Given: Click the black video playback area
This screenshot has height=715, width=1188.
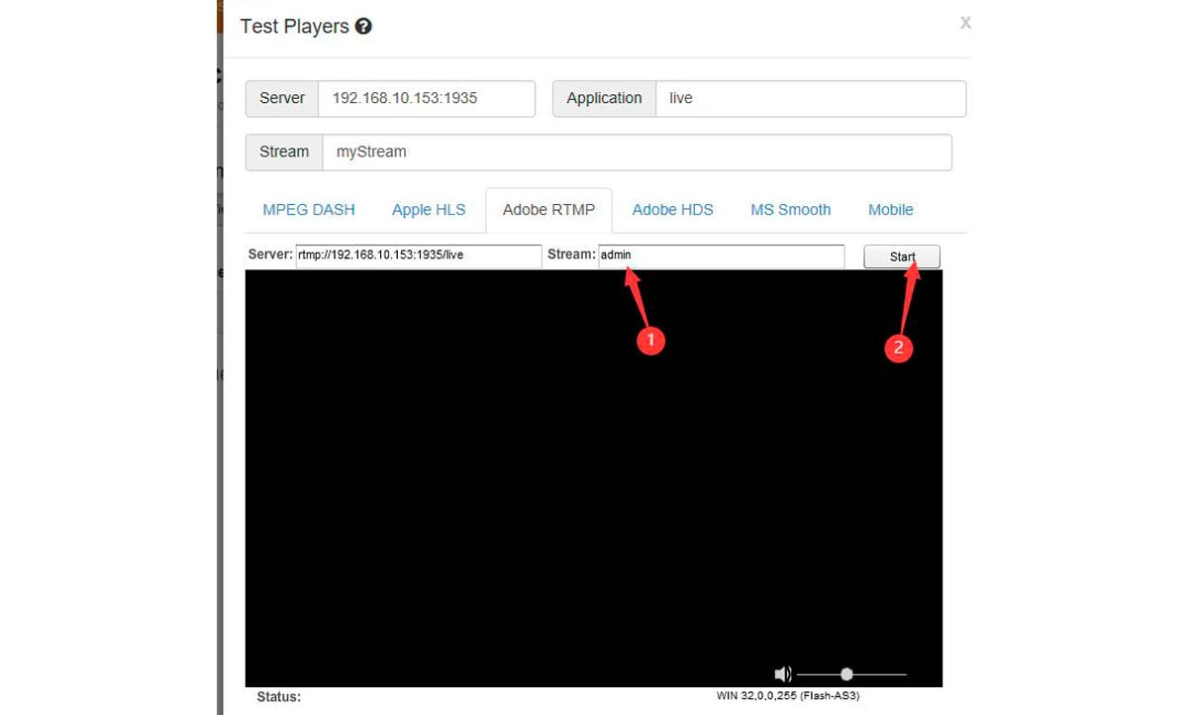Looking at the screenshot, I should [x=594, y=465].
